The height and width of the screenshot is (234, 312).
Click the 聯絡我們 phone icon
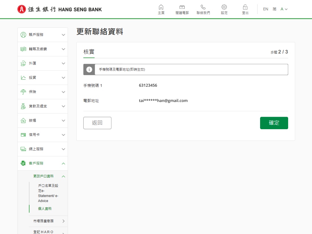point(203,7)
